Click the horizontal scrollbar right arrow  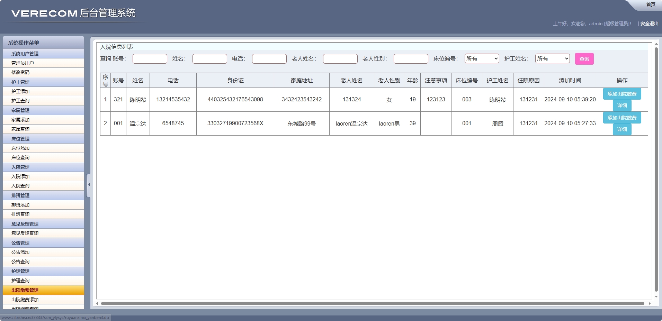649,303
